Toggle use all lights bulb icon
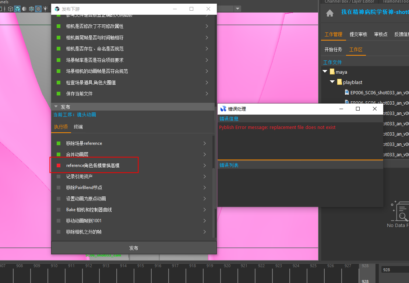 pyautogui.click(x=45, y=8)
